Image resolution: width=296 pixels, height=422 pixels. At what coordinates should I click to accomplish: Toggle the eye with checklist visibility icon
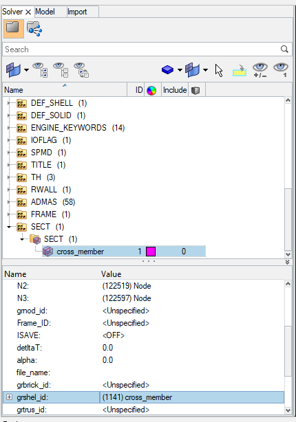(x=40, y=70)
